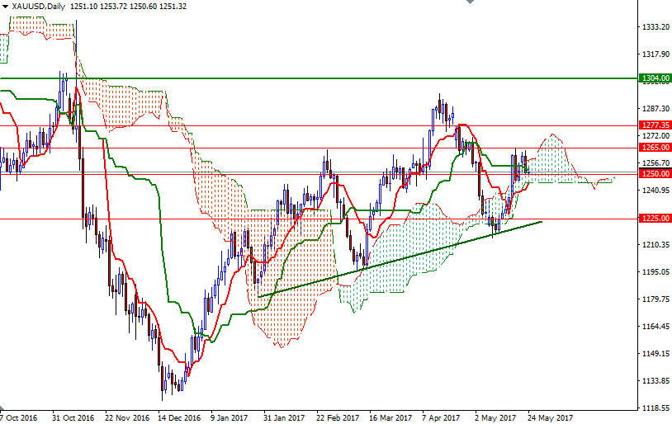Click the green horizontal line at 1304.00

pyautogui.click(x=330, y=78)
